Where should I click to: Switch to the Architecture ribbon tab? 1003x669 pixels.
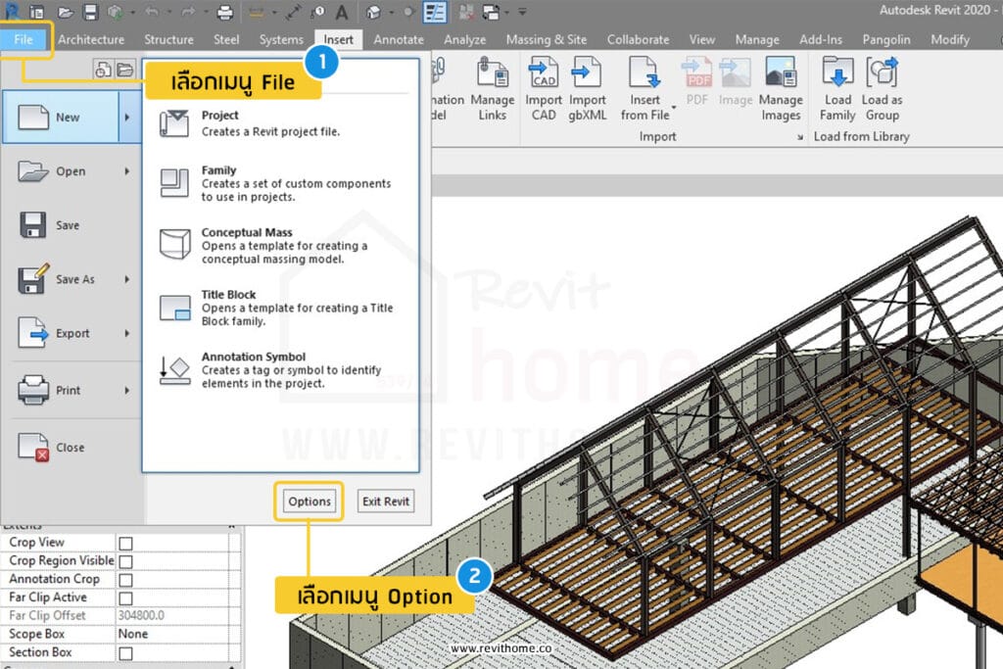click(x=91, y=39)
